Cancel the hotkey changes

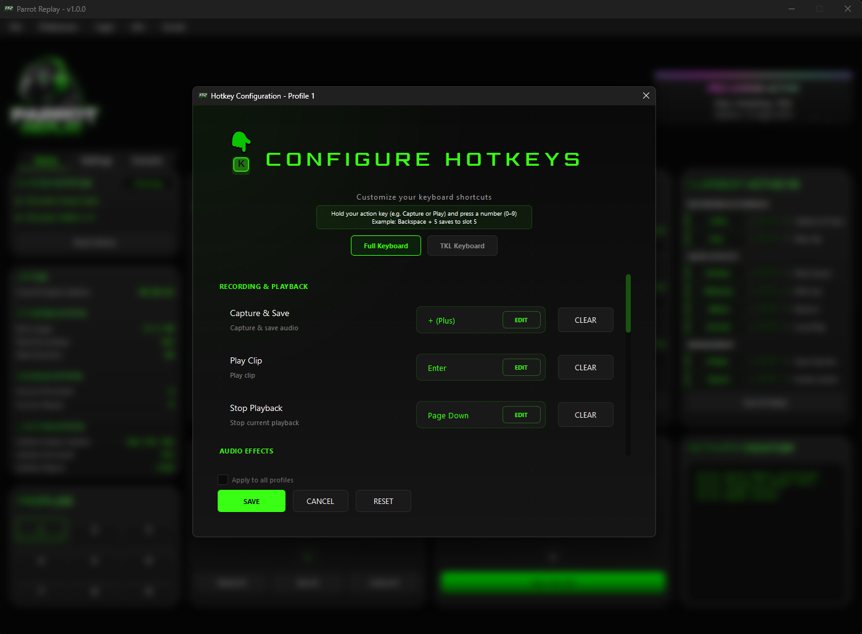point(320,501)
